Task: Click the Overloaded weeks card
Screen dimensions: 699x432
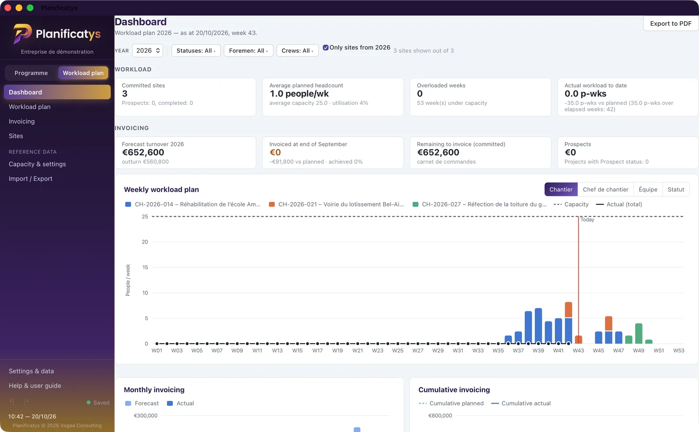Action: [x=481, y=97]
